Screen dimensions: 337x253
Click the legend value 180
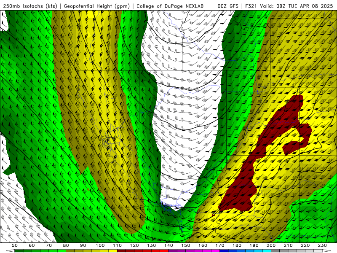[237, 245]
